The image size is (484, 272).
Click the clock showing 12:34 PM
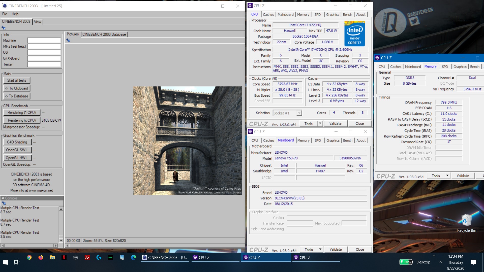click(456, 256)
